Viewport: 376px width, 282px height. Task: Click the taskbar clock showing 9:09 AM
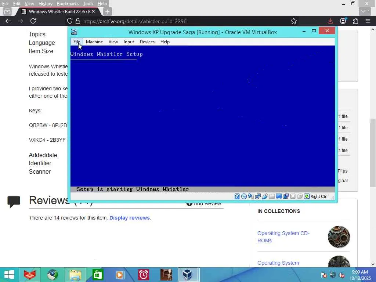(360, 275)
